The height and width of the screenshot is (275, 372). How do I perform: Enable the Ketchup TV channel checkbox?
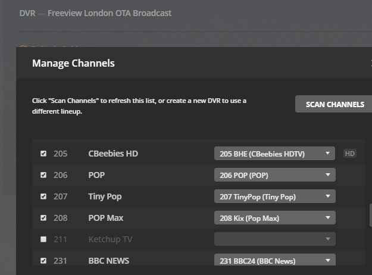[x=43, y=239]
